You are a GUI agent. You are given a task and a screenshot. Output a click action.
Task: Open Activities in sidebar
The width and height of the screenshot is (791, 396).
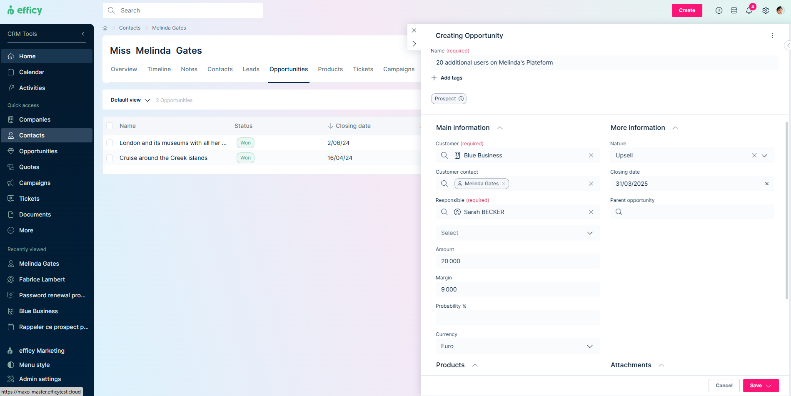[47, 88]
